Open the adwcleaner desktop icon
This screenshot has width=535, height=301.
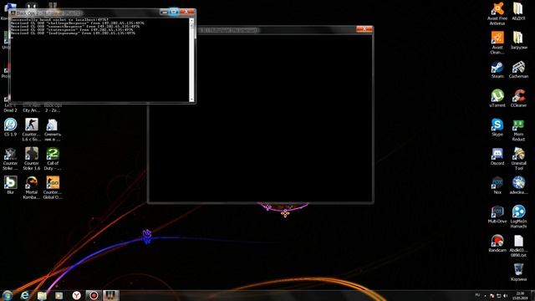pos(518,186)
